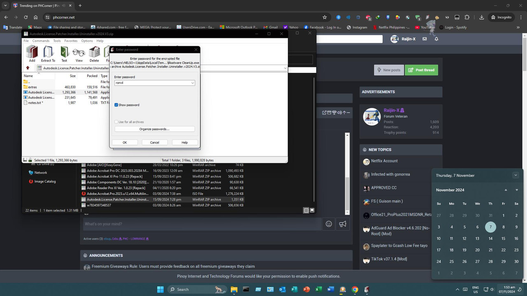
Task: Go to previous month in the calendar
Action: [x=506, y=190]
